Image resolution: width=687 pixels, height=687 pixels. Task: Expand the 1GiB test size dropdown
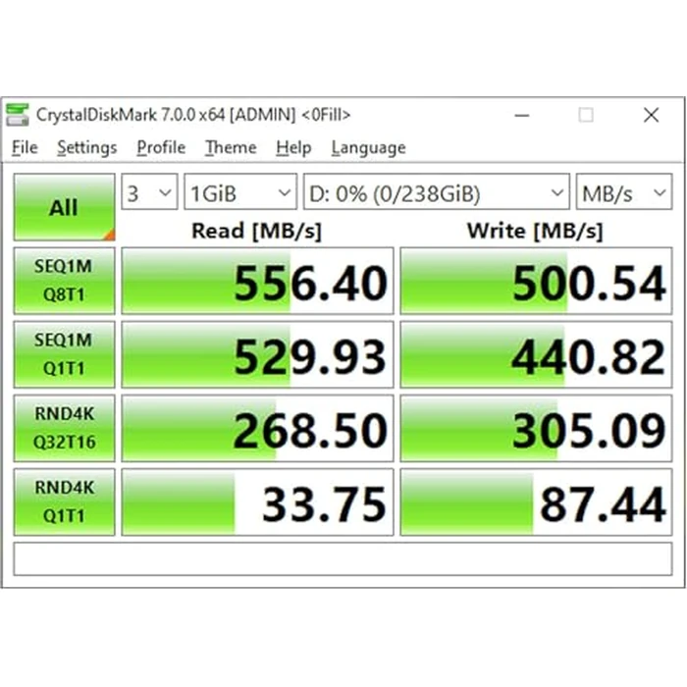click(240, 192)
